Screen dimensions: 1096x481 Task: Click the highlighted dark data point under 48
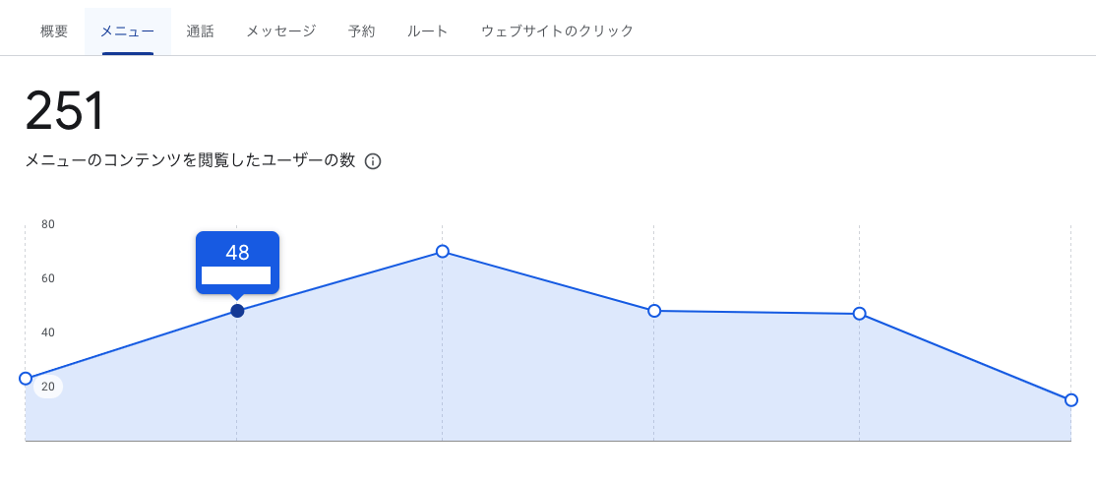click(237, 311)
